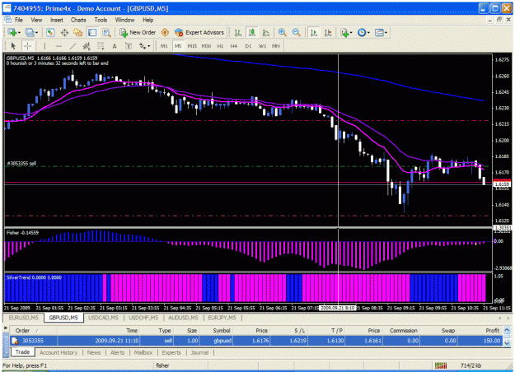Viewport: 515px width, 372px height.
Task: Open the File menu
Action: [x=19, y=20]
